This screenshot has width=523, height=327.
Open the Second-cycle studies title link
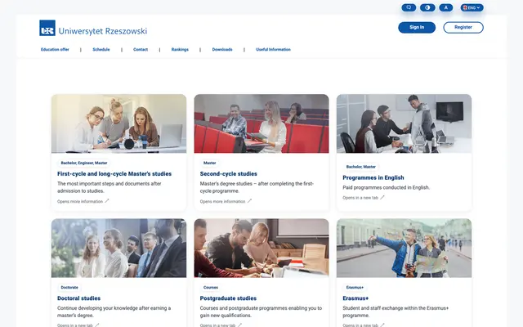(229, 174)
